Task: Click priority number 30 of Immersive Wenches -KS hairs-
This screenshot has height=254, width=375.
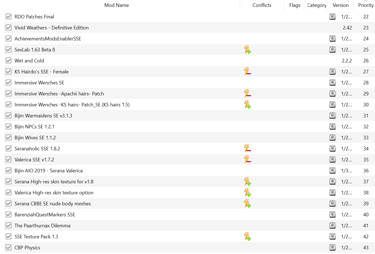Action: (x=366, y=105)
